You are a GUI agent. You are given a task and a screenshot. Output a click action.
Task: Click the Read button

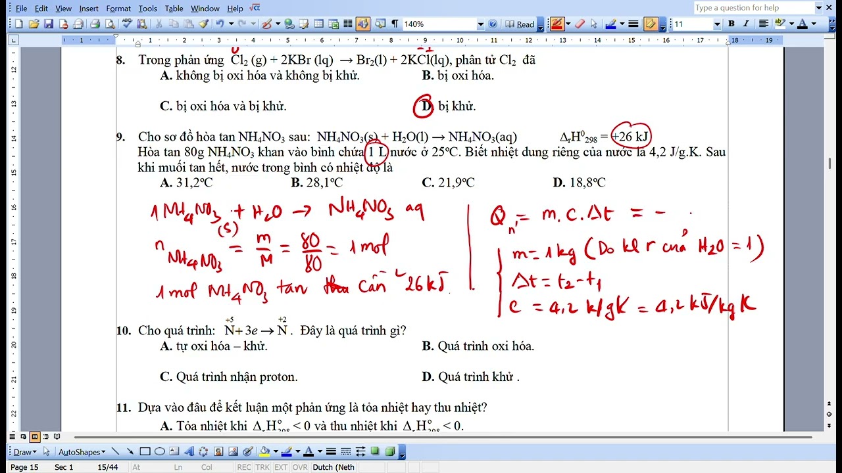click(520, 24)
